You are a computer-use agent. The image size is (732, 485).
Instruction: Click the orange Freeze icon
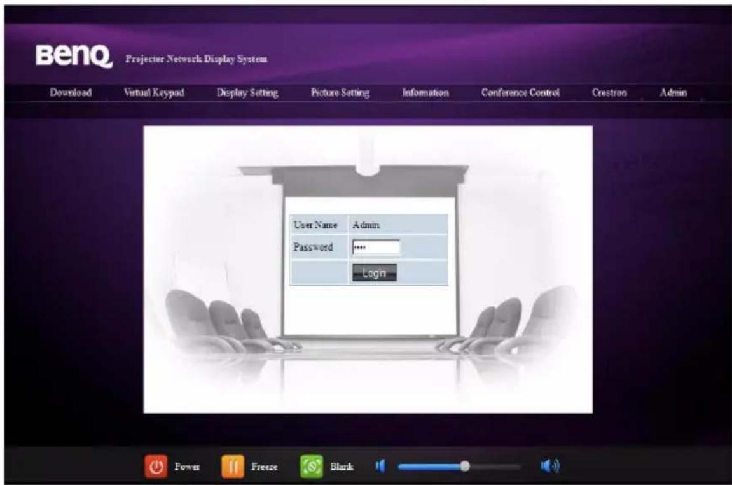tap(233, 467)
